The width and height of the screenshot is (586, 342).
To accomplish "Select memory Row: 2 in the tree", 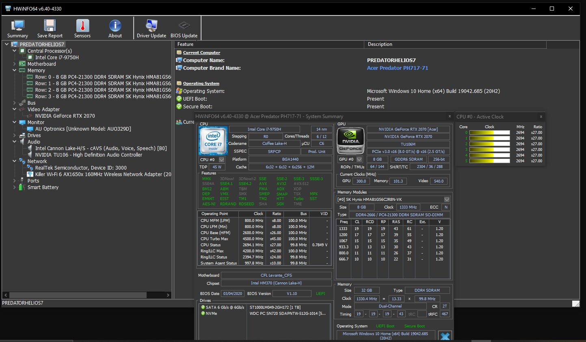I will (x=103, y=90).
